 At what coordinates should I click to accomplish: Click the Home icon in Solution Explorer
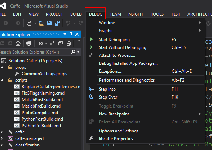tap(18, 43)
